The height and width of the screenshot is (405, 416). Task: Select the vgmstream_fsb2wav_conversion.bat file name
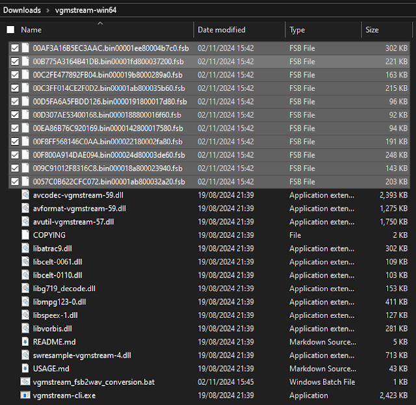pos(94,382)
